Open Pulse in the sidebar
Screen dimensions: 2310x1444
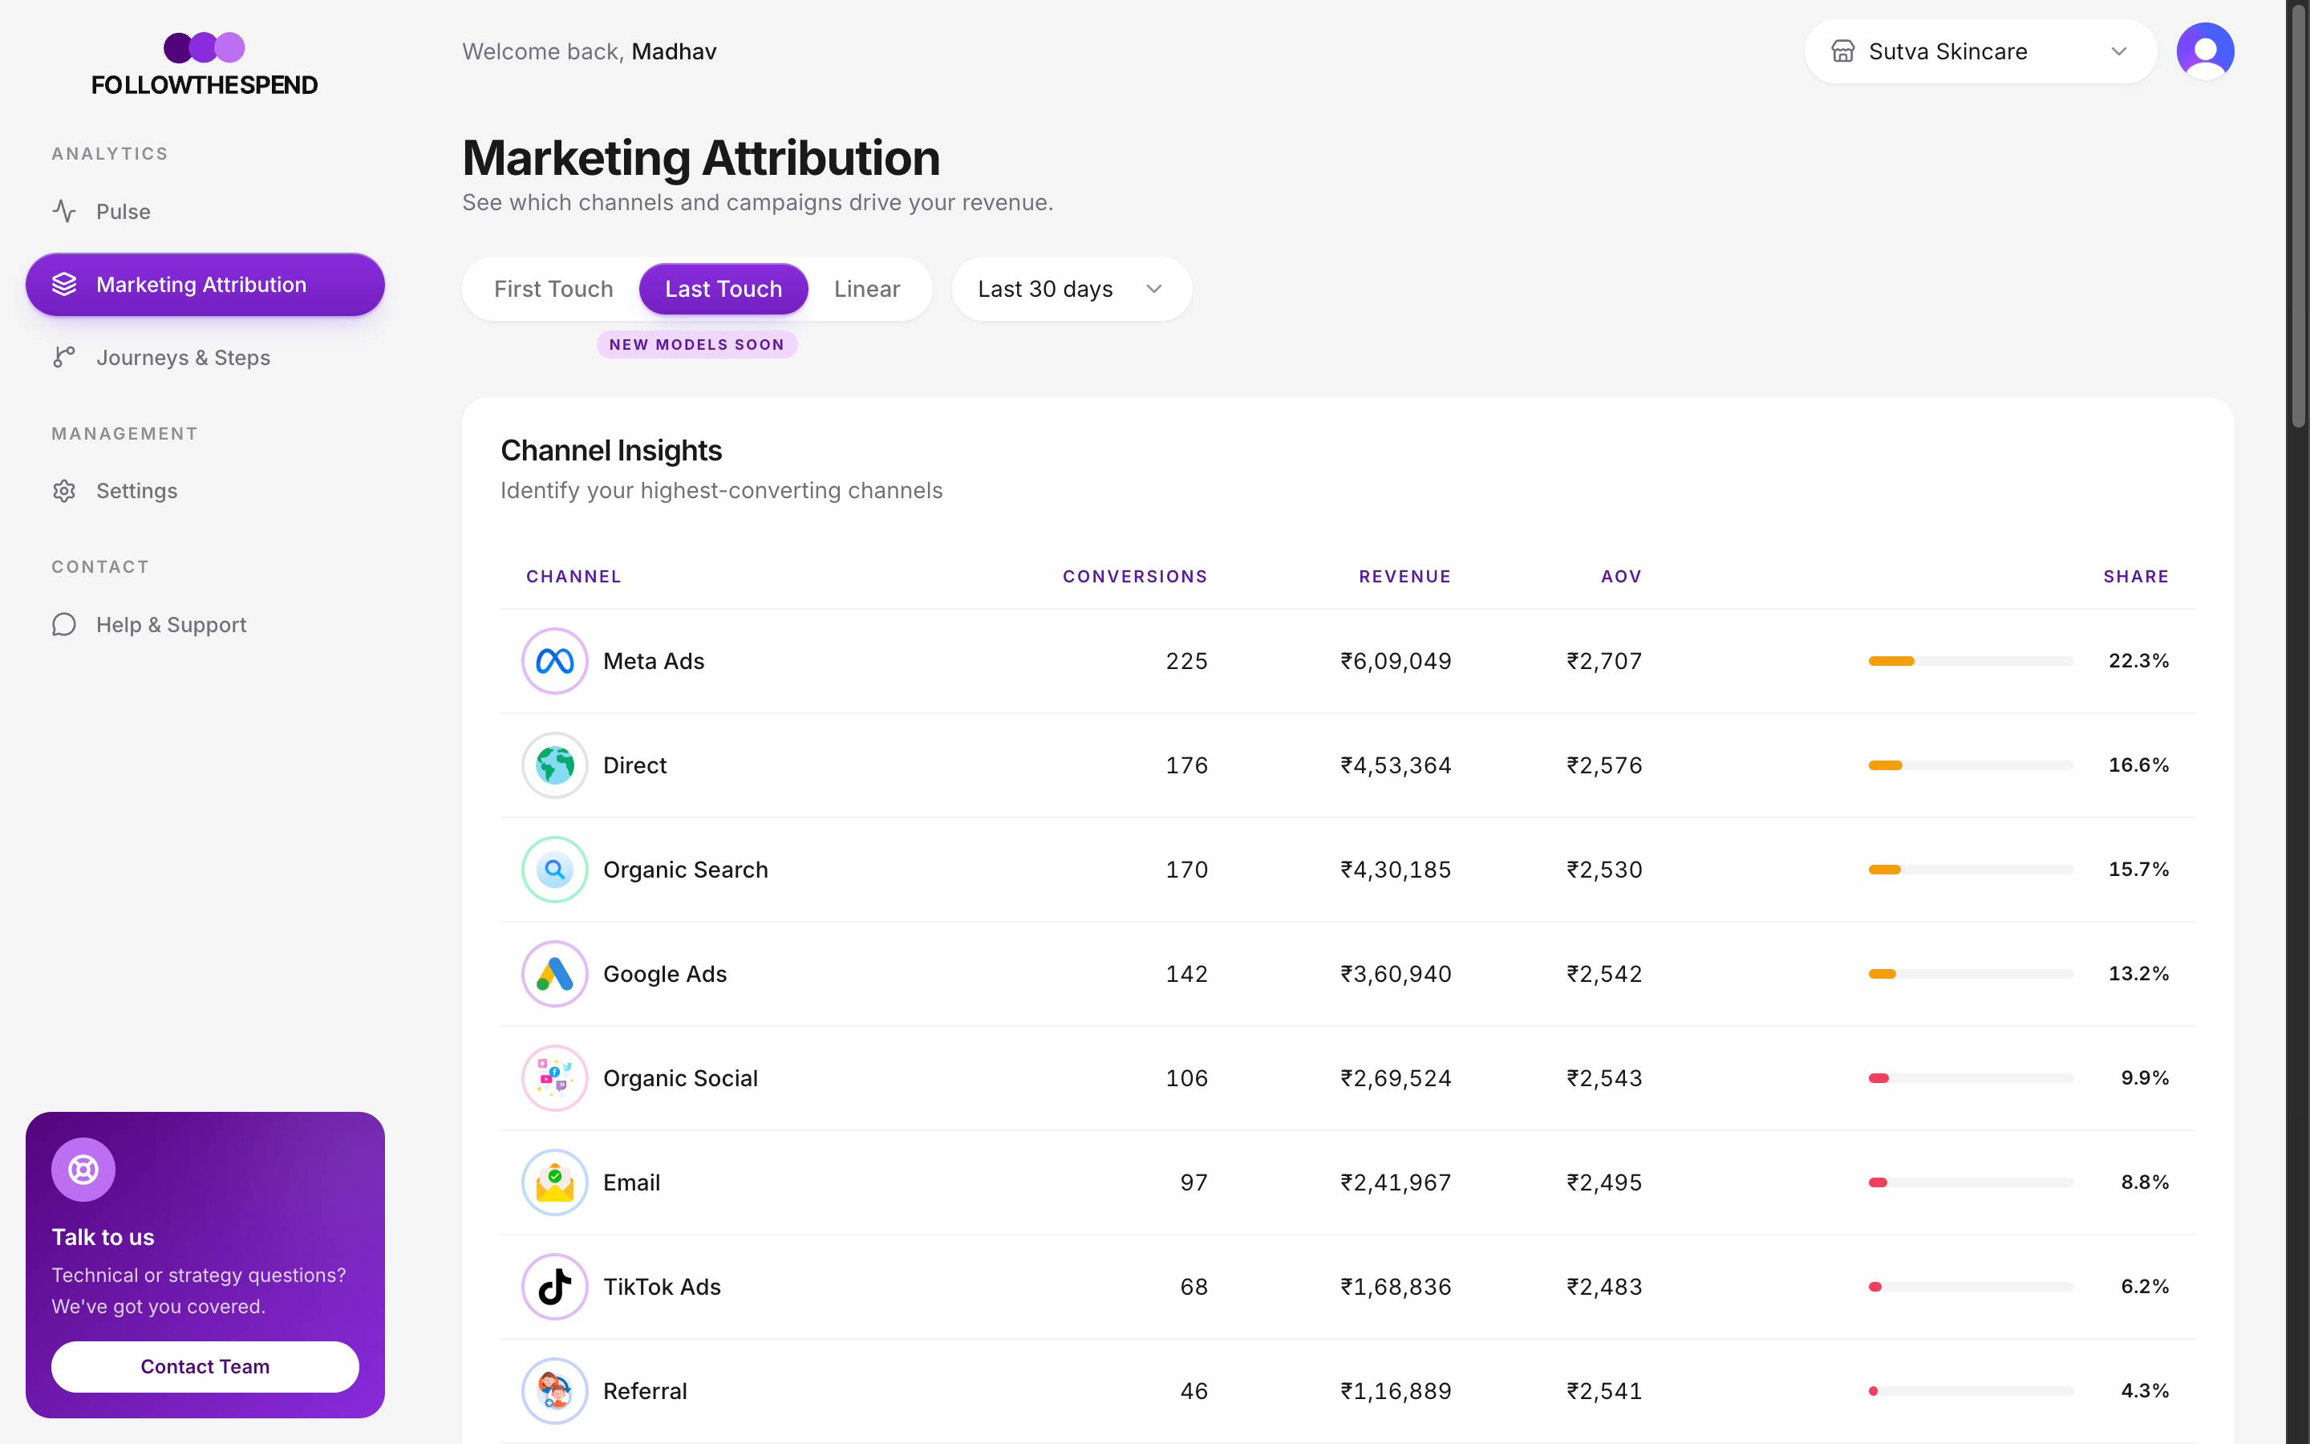click(205, 211)
